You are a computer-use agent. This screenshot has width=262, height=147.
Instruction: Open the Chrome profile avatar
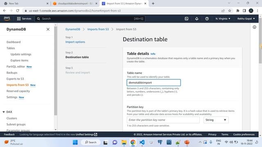[251, 11]
